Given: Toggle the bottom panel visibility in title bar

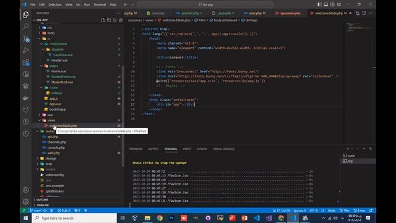Looking at the screenshot, I should 326,4.
